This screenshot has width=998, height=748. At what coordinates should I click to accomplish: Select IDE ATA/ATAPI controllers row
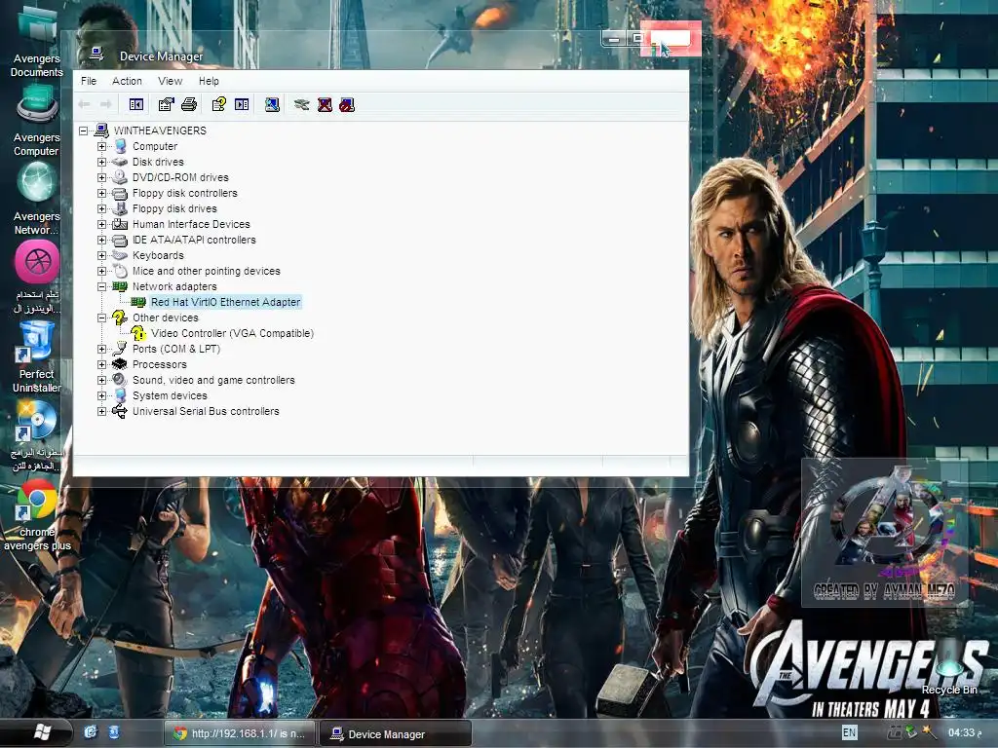194,240
